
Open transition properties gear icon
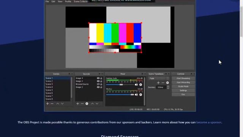point(167,83)
